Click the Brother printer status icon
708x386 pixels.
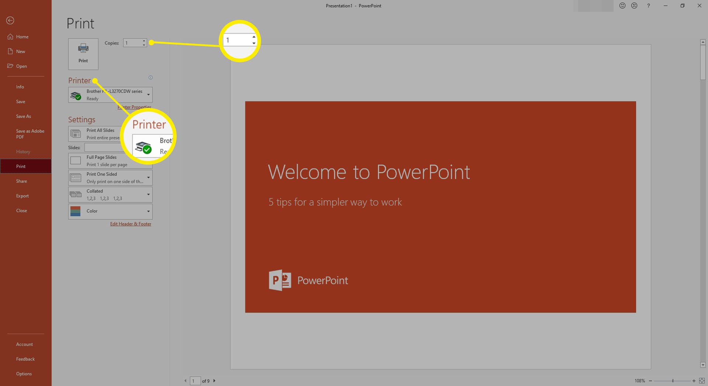pyautogui.click(x=76, y=96)
